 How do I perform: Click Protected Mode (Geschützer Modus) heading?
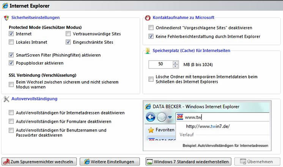coord(45,27)
